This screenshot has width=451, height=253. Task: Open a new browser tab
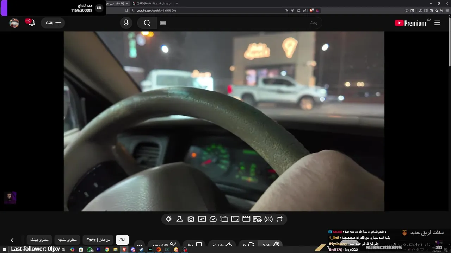tap(177, 4)
